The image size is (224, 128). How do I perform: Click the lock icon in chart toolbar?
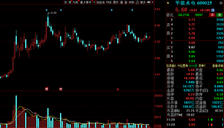(x=137, y=2)
